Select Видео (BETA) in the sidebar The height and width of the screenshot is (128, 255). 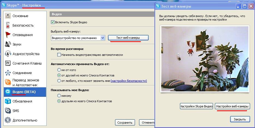24,92
